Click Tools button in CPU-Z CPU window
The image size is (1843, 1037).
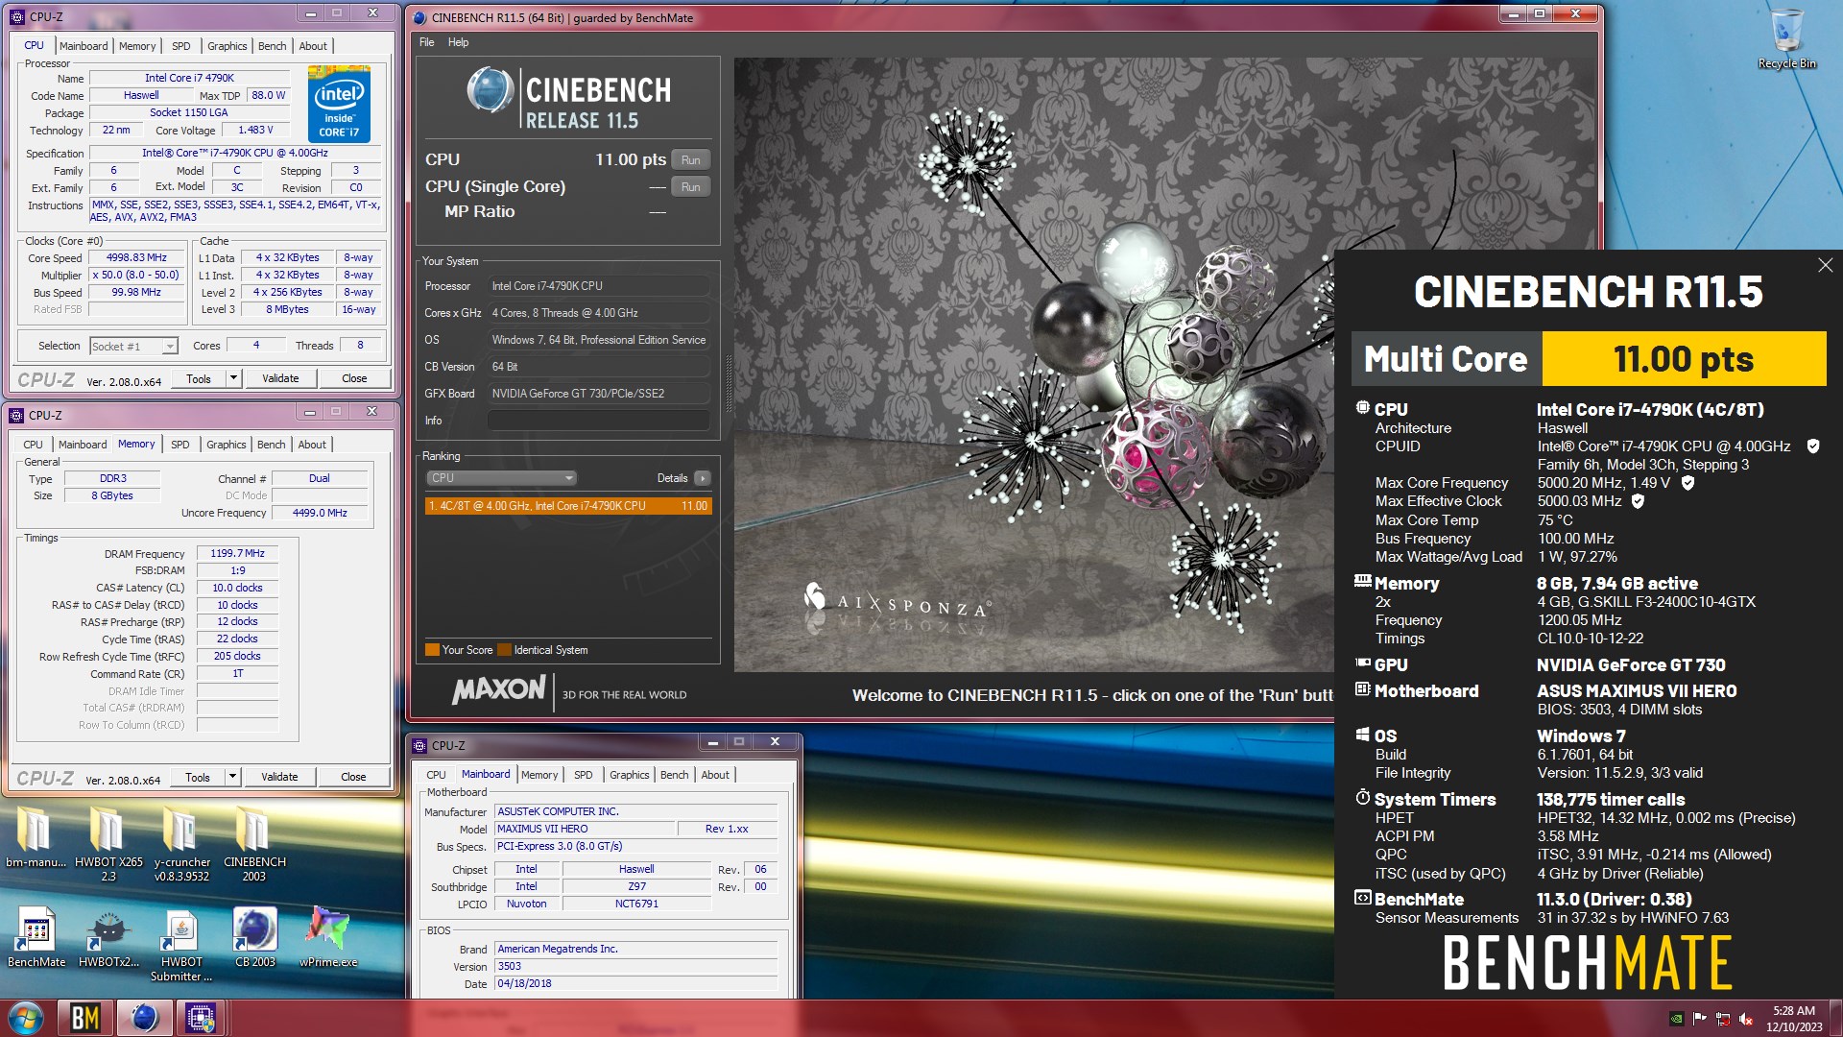(199, 378)
